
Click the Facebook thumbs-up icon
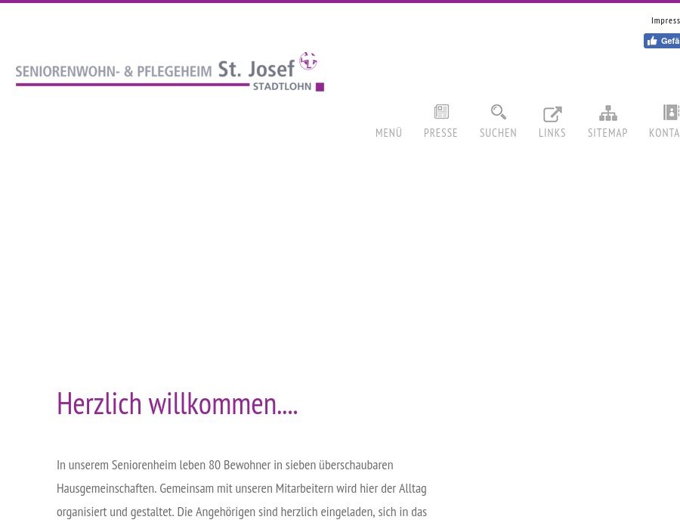[x=653, y=41]
